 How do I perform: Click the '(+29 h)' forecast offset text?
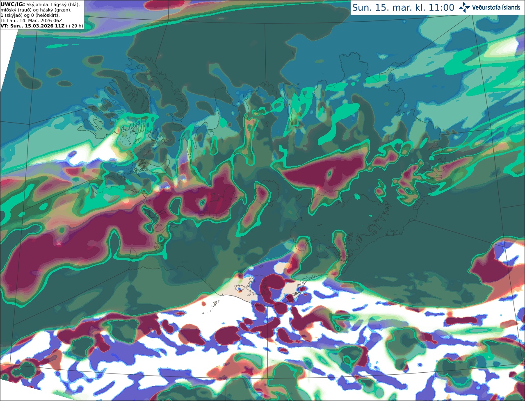point(74,25)
